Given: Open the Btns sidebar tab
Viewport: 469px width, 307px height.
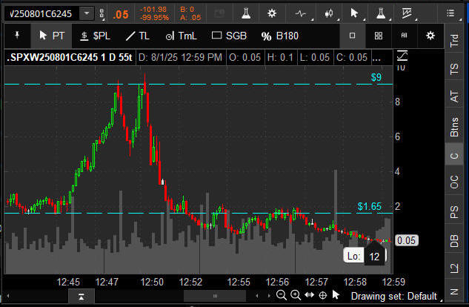Looking at the screenshot, I should [x=454, y=127].
